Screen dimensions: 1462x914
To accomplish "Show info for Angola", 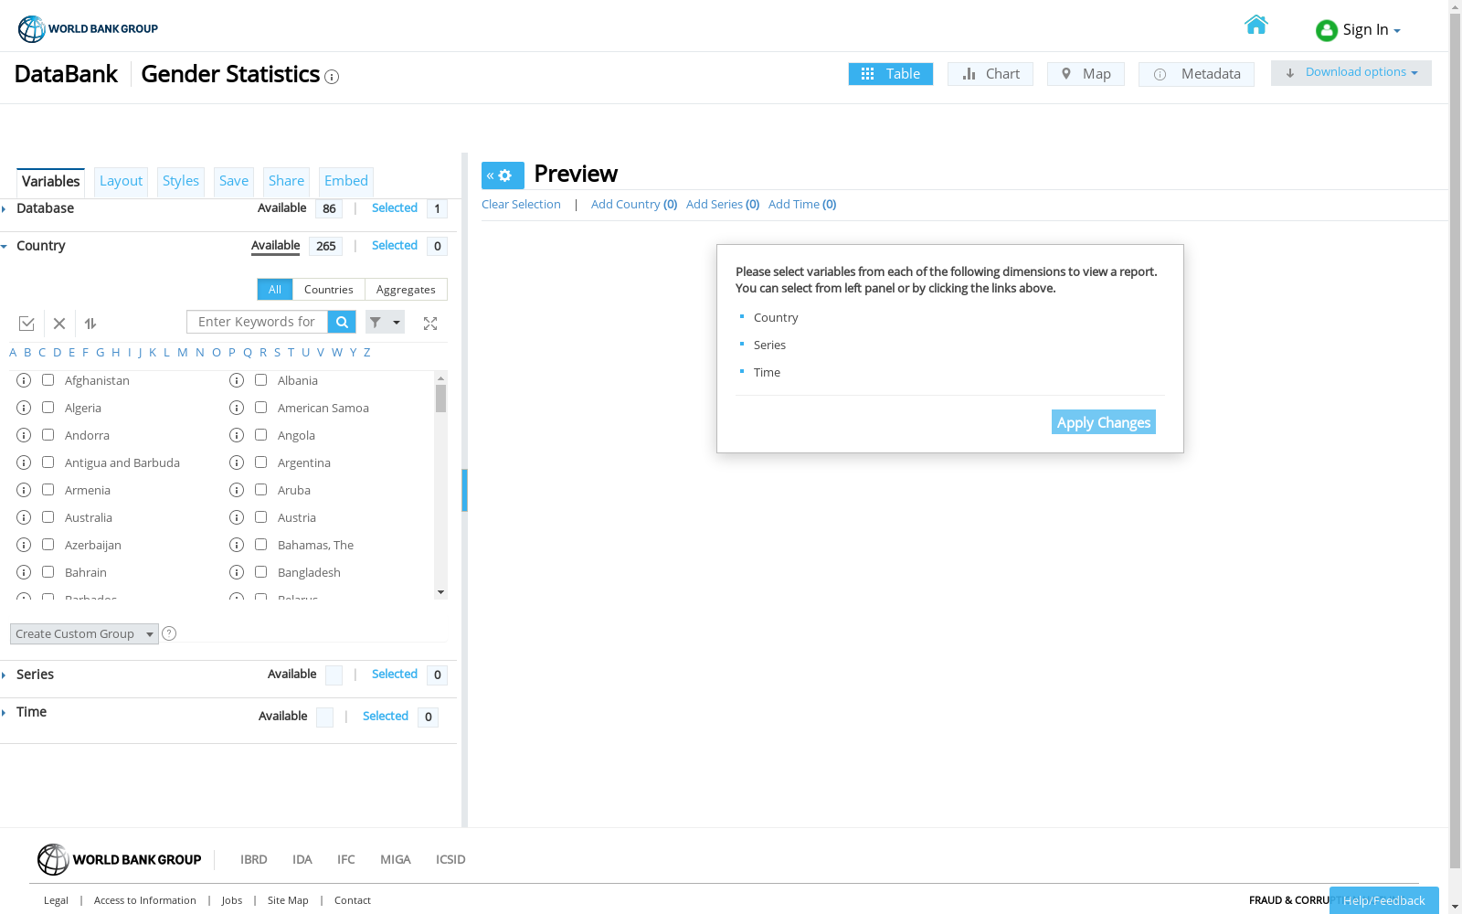I will (x=237, y=435).
